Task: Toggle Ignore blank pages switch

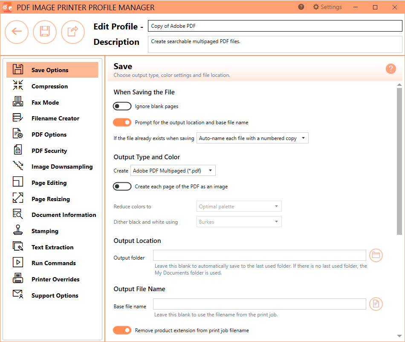Action: coord(122,106)
